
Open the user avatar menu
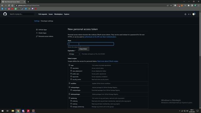click(194, 14)
